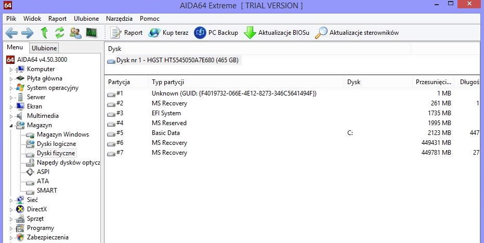
Task: Expand the Sieć node arrow
Action: [11, 200]
